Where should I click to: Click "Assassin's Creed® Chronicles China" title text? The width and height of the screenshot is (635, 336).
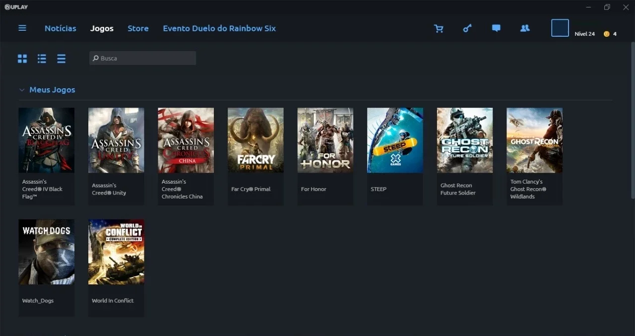click(182, 189)
